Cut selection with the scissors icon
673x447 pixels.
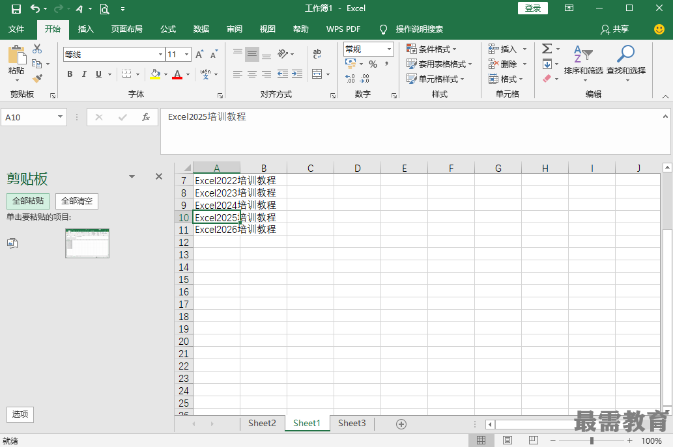(37, 49)
